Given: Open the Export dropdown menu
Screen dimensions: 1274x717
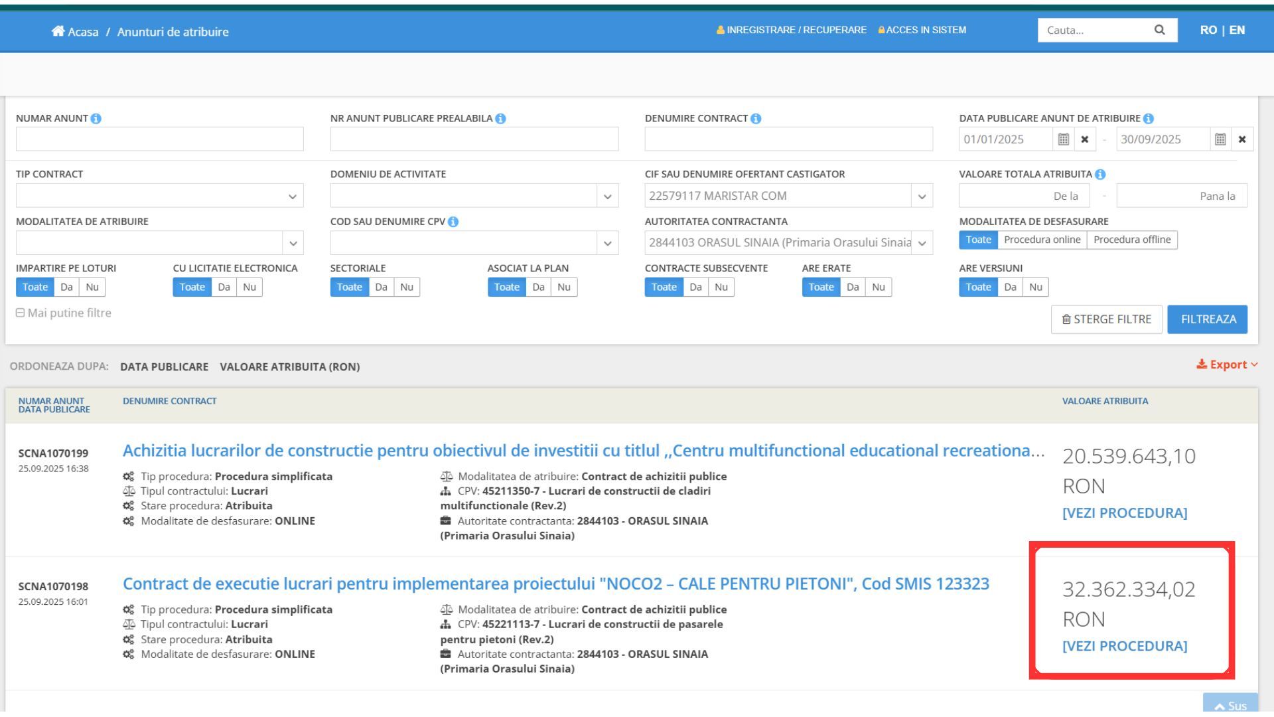Looking at the screenshot, I should point(1226,364).
